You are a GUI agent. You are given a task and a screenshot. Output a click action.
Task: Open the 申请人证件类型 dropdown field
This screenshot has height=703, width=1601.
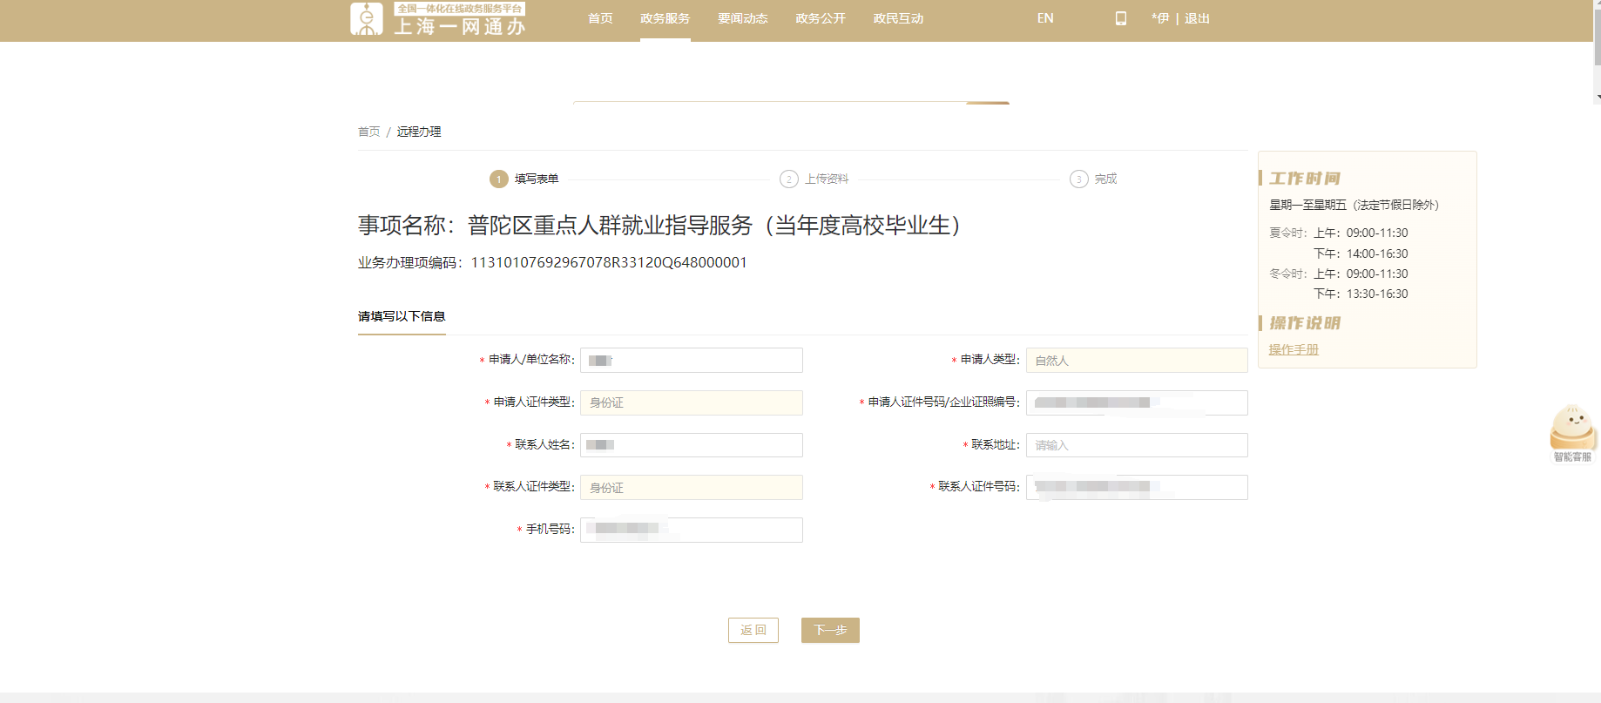coord(691,402)
